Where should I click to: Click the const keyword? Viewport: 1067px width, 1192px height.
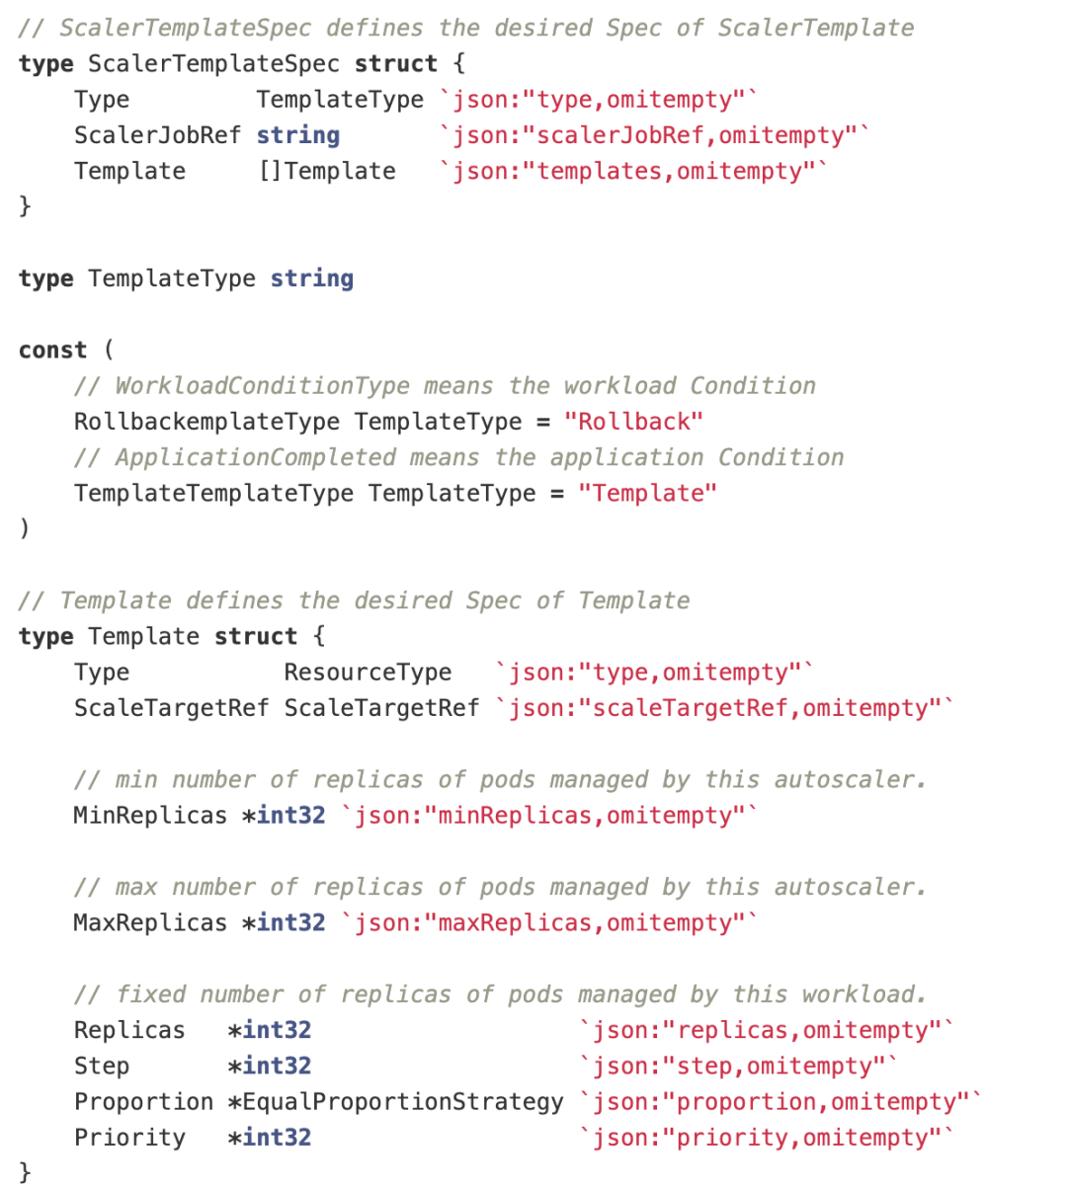coord(52,351)
